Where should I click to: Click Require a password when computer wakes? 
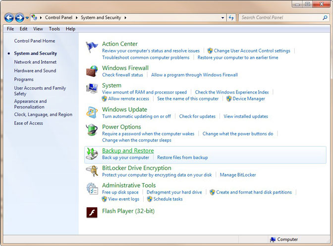point(148,134)
